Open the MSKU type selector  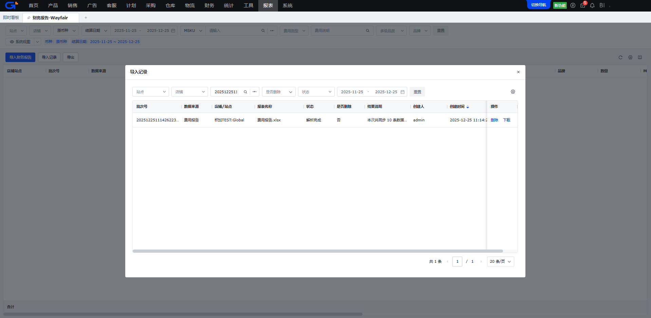click(193, 31)
